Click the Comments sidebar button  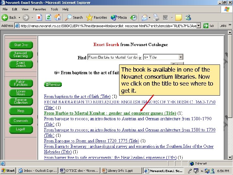21,121
